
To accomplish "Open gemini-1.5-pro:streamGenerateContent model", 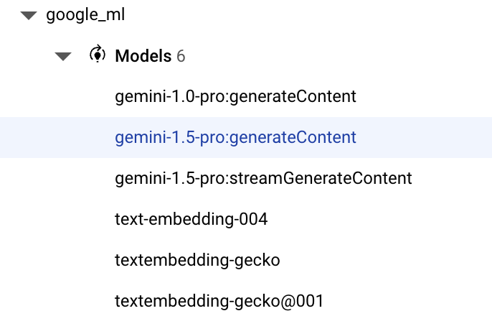I will click(263, 178).
